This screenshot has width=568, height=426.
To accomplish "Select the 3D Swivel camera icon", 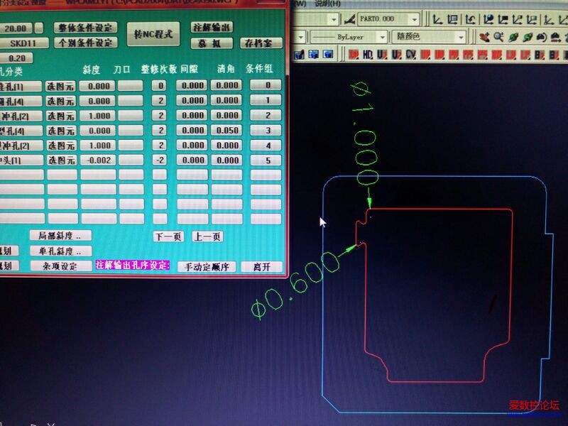I will point(542,37).
